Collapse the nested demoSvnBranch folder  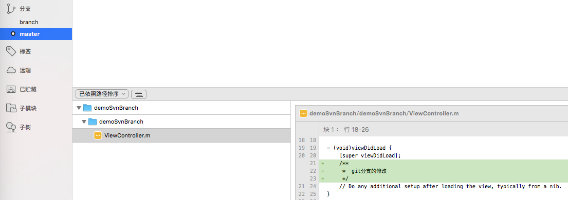pyautogui.click(x=84, y=122)
